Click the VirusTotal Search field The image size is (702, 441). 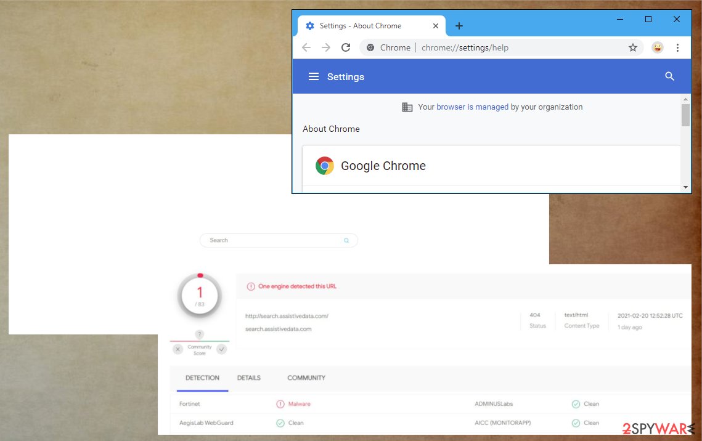click(x=279, y=240)
